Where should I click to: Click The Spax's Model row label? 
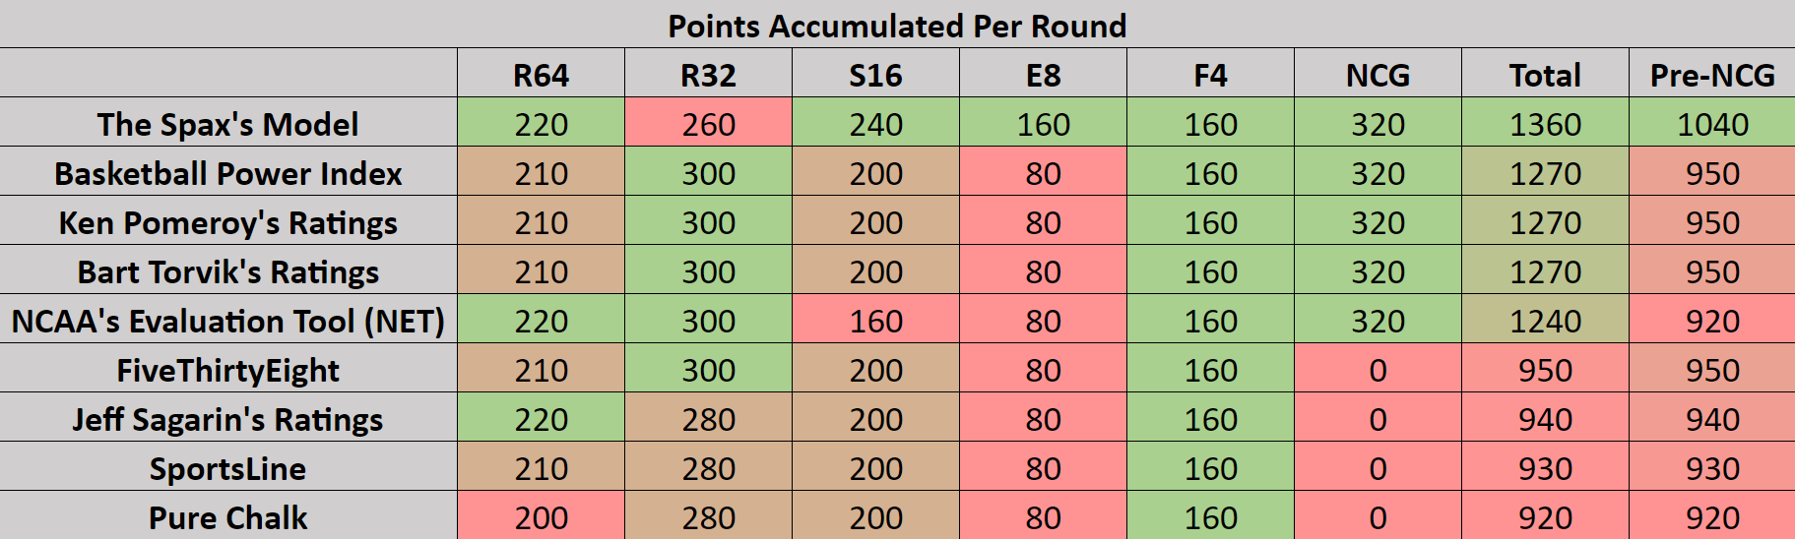[227, 124]
